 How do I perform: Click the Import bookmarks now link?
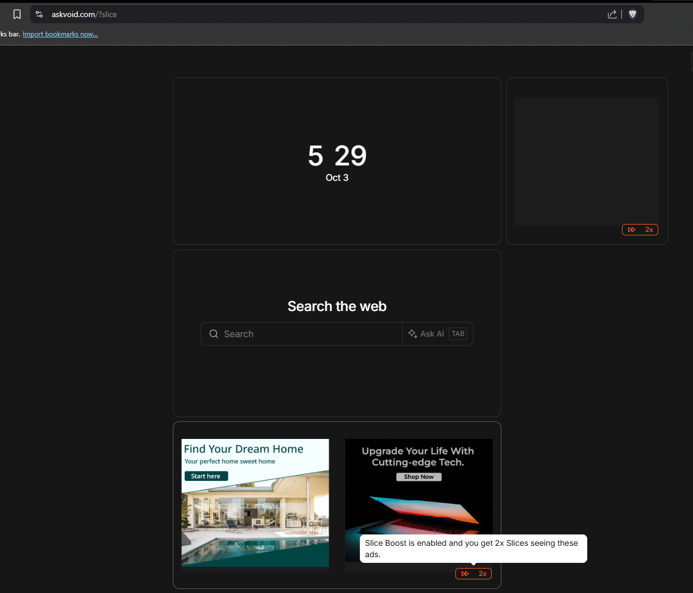pos(60,34)
